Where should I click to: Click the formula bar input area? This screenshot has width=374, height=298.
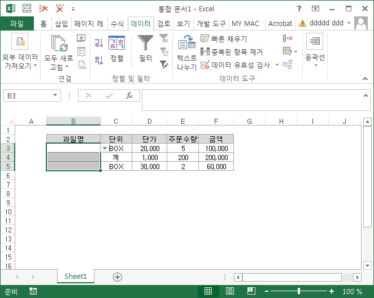(x=253, y=100)
